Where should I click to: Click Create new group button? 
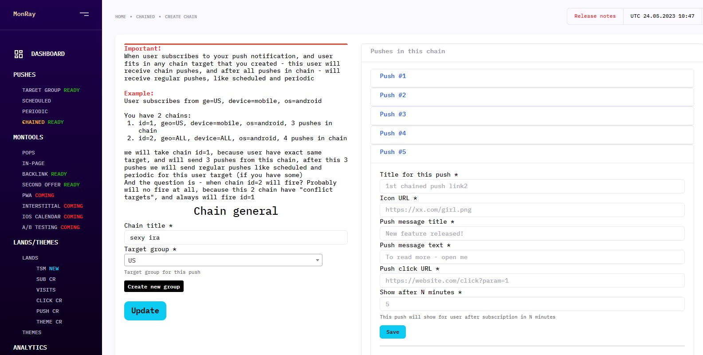pyautogui.click(x=154, y=287)
